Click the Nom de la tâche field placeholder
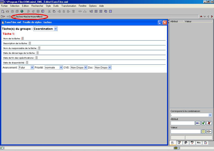The width and height of the screenshot is (214, 151). click(23, 39)
